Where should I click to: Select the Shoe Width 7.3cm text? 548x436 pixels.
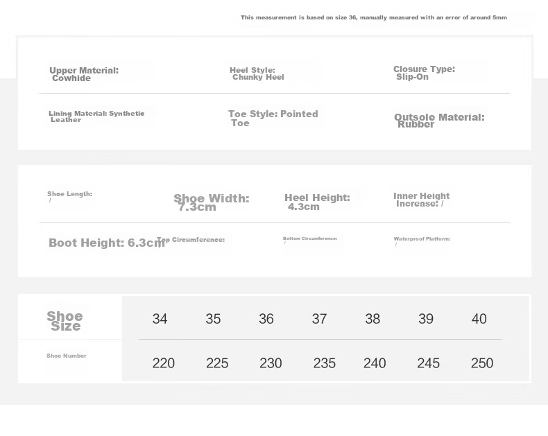coord(212,202)
